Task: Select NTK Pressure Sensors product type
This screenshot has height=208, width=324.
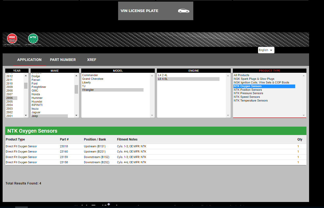Action: 248,93
